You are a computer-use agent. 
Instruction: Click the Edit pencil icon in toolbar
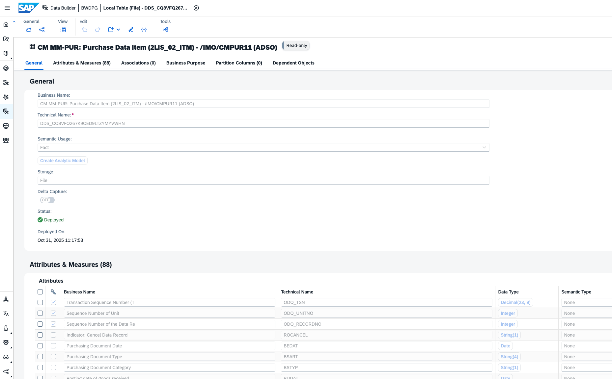pos(131,30)
